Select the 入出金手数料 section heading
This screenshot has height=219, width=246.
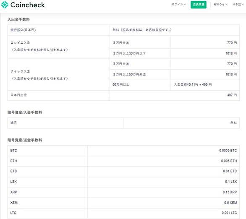click(18, 19)
